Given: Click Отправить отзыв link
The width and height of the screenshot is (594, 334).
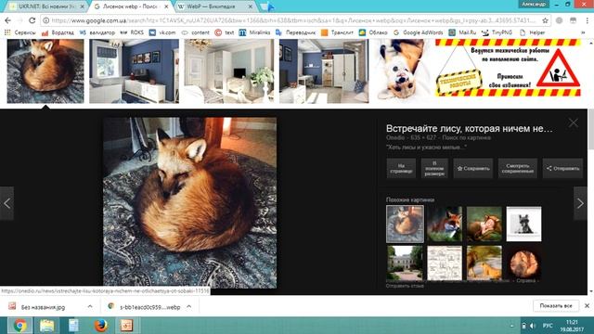Looking at the screenshot, I should coord(405,286).
